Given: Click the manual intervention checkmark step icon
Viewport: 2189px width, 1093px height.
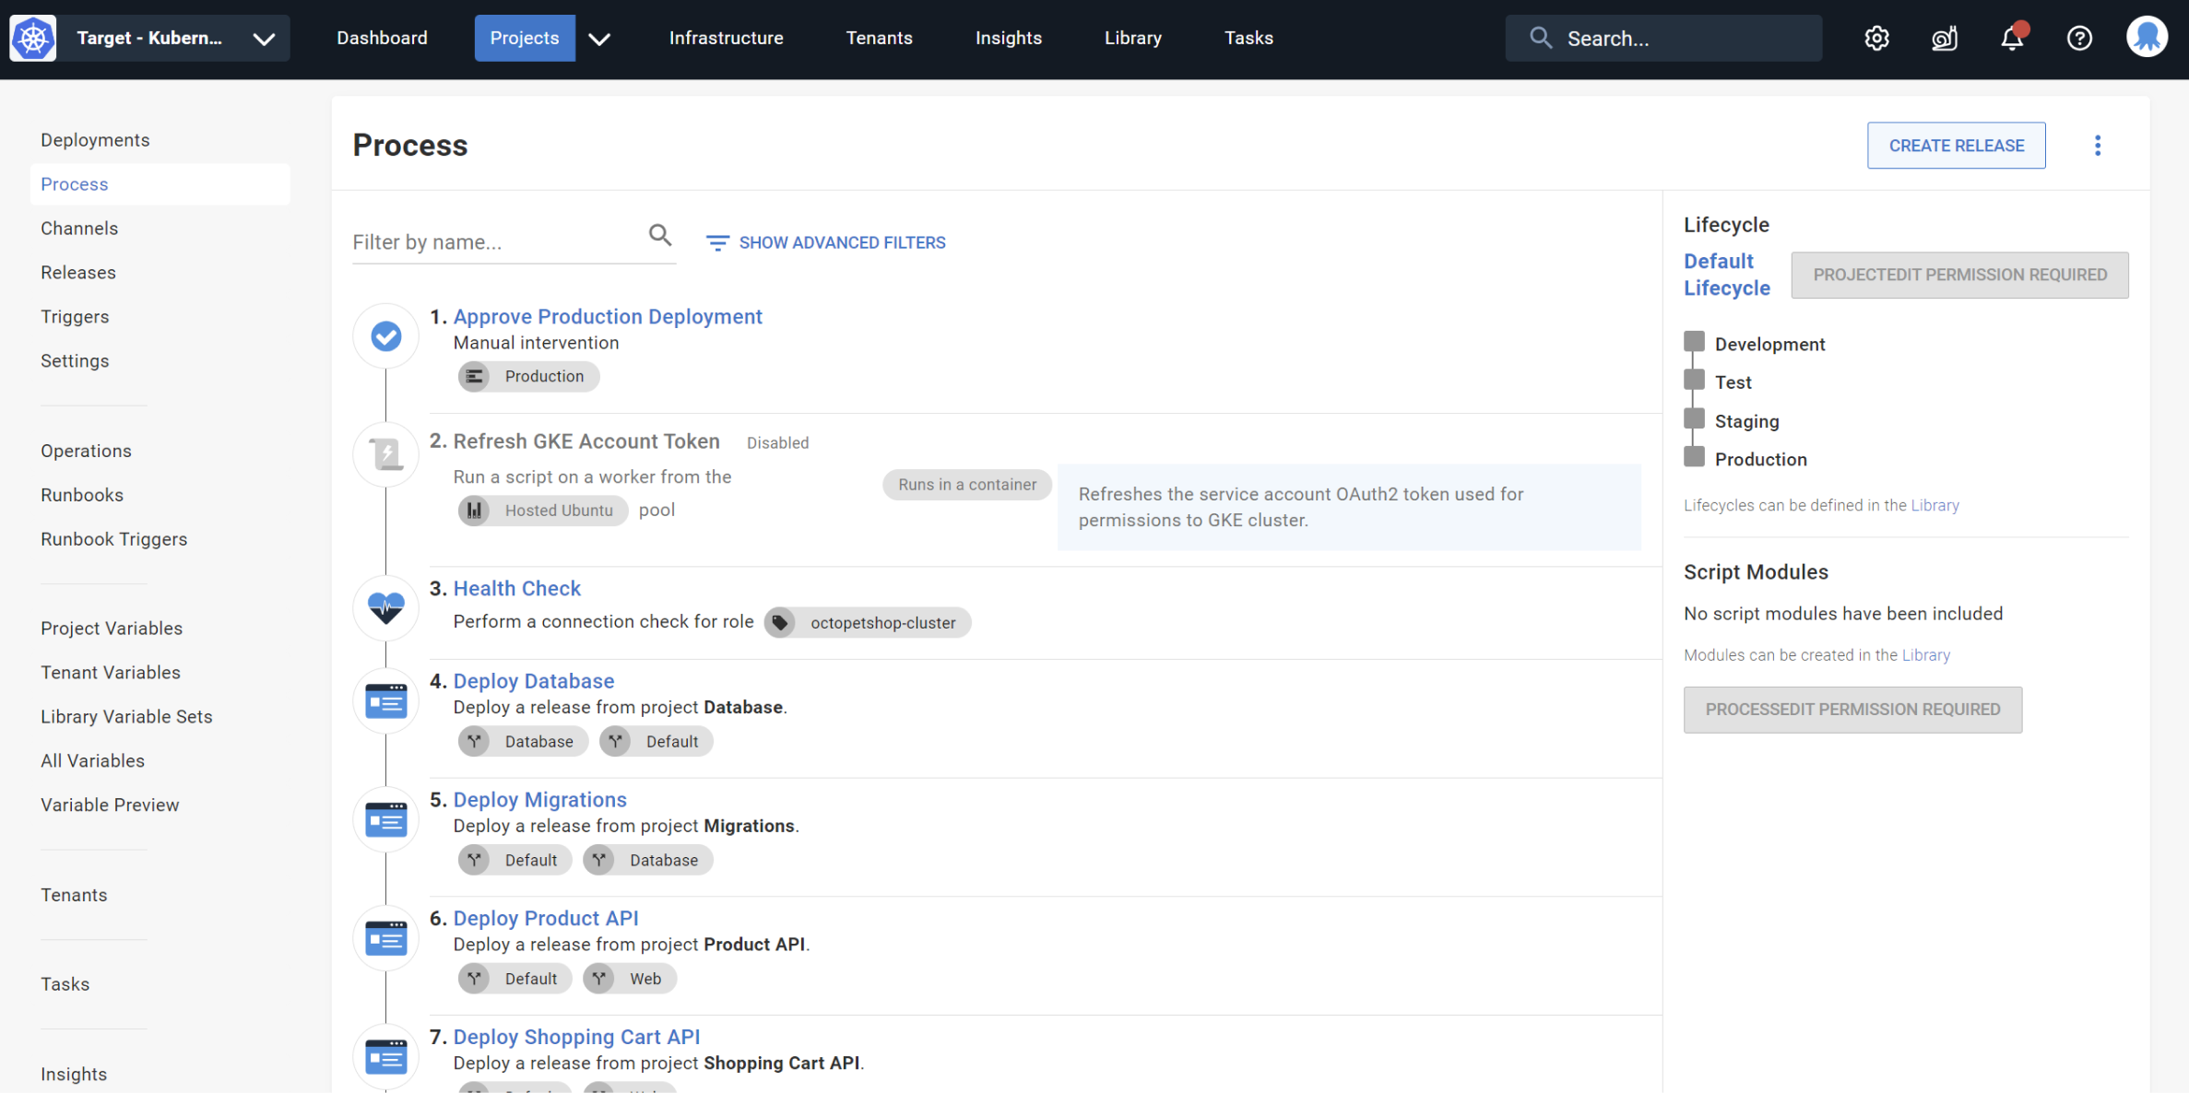Looking at the screenshot, I should pos(385,336).
